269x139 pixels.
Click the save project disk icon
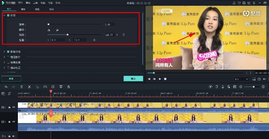tap(244, 3)
